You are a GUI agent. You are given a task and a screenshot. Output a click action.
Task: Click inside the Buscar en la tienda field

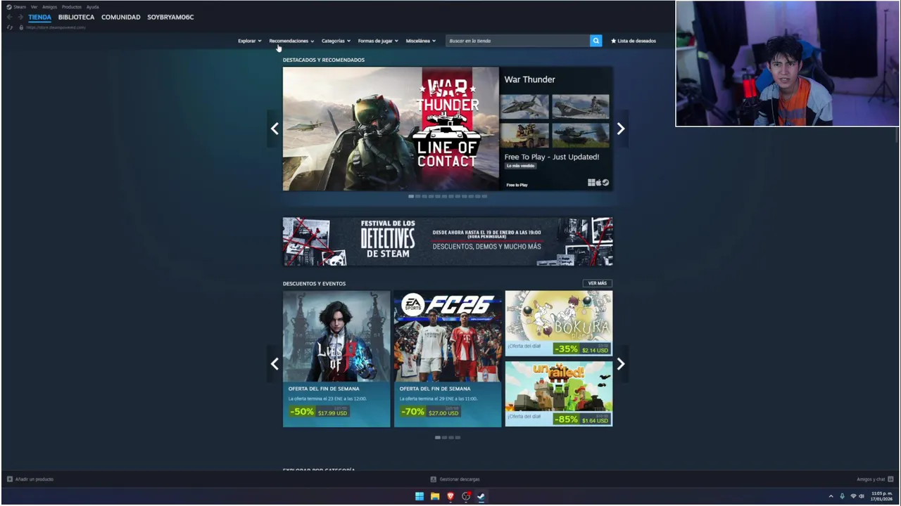point(518,41)
